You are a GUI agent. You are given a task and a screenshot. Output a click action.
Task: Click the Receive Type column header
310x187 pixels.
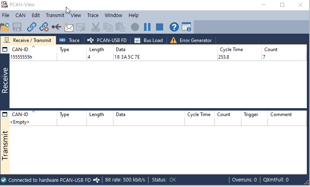coord(72,49)
